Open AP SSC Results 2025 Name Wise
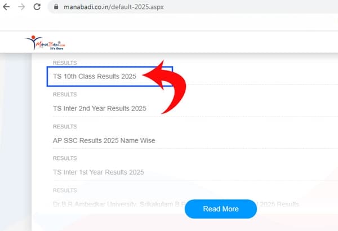338x231 pixels. click(x=104, y=140)
